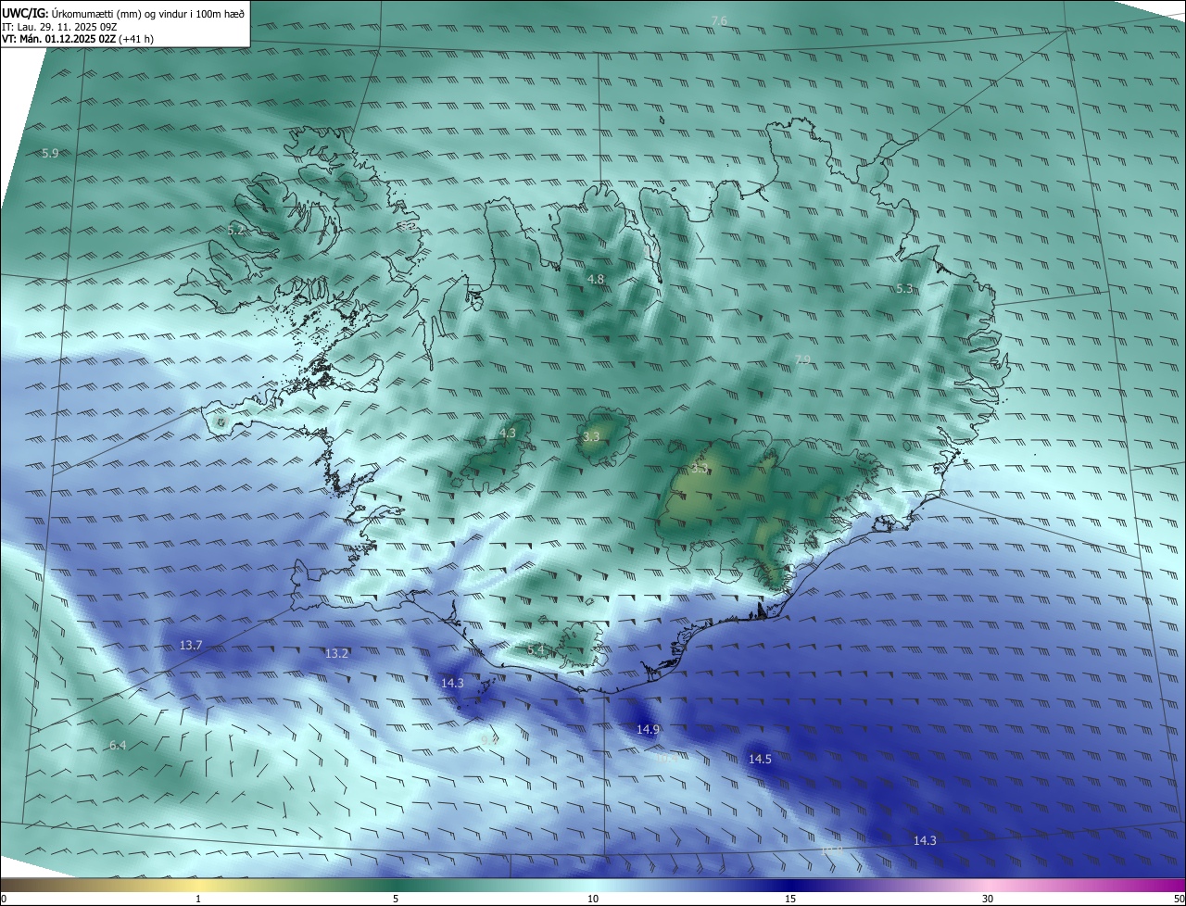1186x906 pixels.
Task: Click the 6.4 value in the southwest ocean
Action: pyautogui.click(x=117, y=745)
